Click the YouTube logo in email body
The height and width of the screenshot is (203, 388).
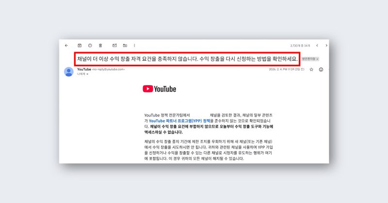(160, 89)
